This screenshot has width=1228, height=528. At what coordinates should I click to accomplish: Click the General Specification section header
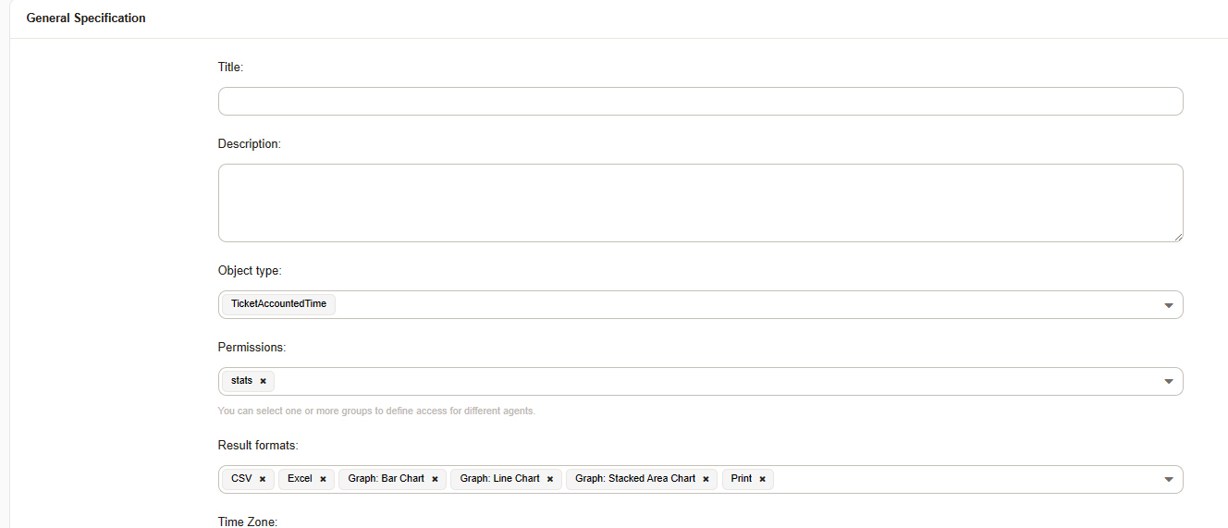pos(86,18)
